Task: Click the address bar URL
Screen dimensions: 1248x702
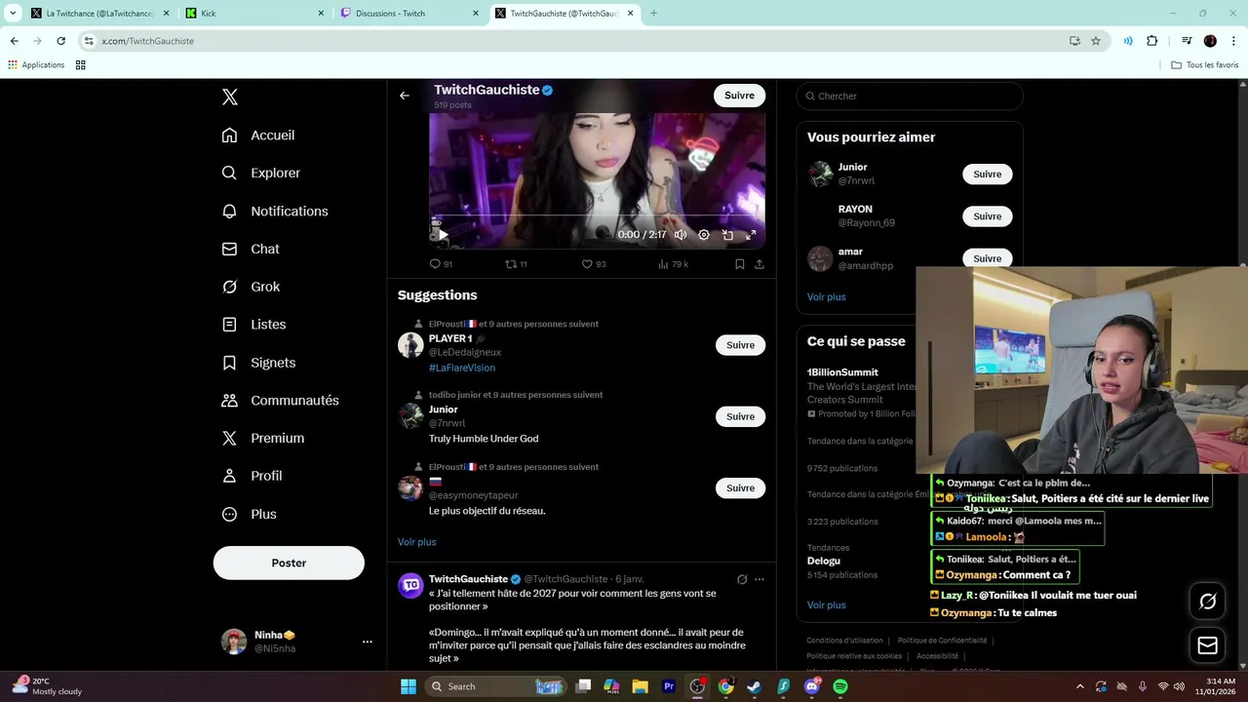Action: pyautogui.click(x=148, y=41)
